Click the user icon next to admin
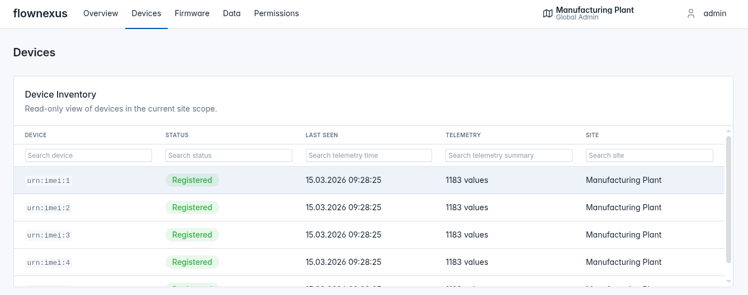The width and height of the screenshot is (748, 295). tap(691, 13)
